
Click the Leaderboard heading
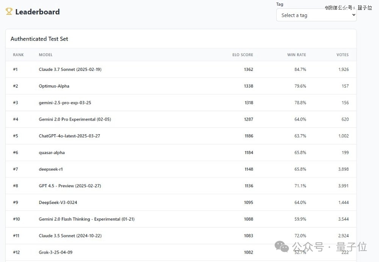[x=38, y=12]
